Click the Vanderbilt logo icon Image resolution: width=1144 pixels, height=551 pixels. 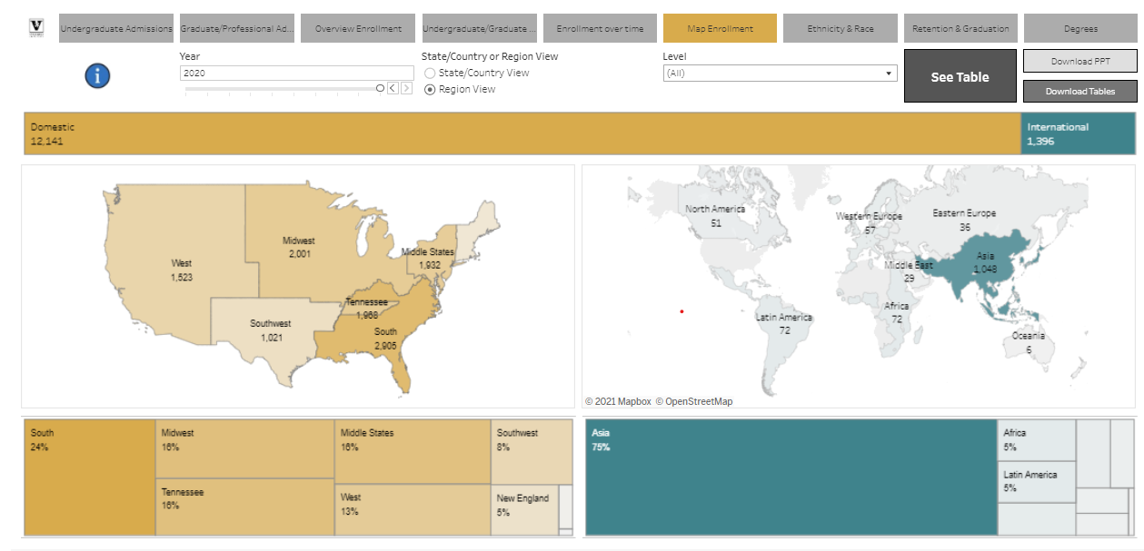36,28
